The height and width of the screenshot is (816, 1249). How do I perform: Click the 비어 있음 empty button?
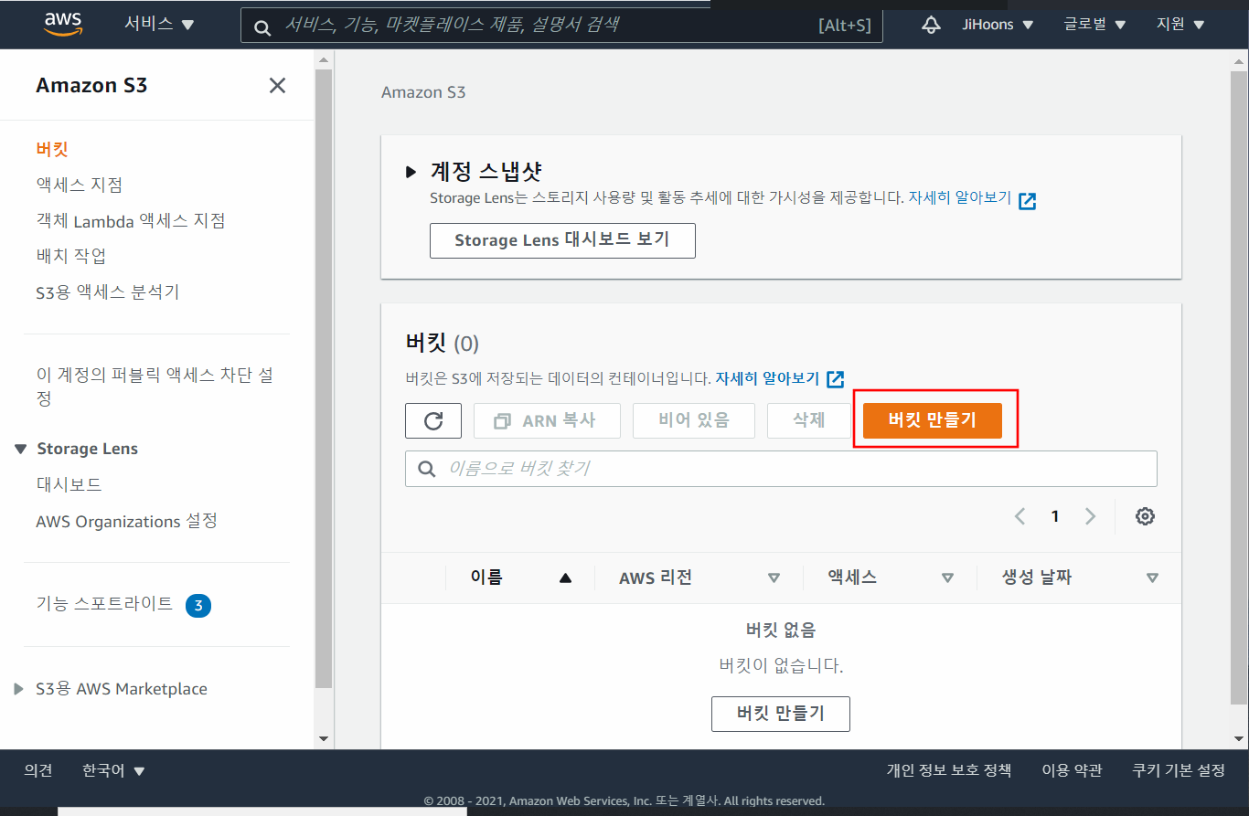(694, 420)
